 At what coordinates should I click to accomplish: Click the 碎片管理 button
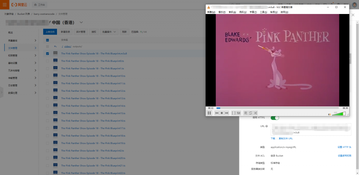pyautogui.click(x=81, y=32)
